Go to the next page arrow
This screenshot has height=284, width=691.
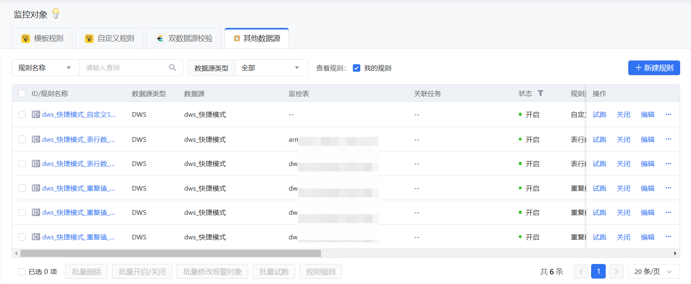click(616, 271)
